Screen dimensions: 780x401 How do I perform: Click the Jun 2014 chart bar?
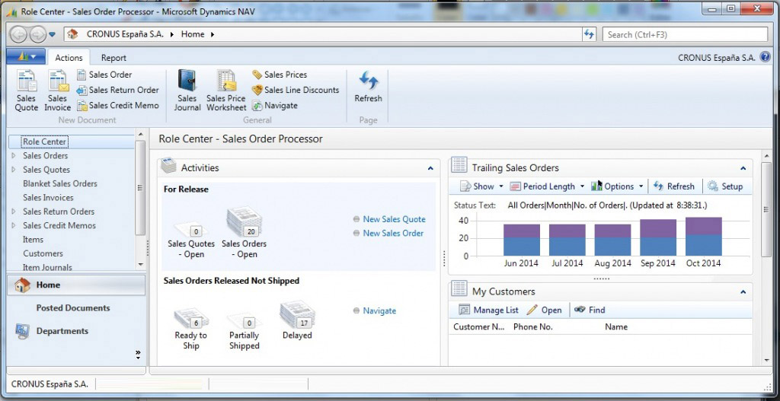pyautogui.click(x=521, y=240)
